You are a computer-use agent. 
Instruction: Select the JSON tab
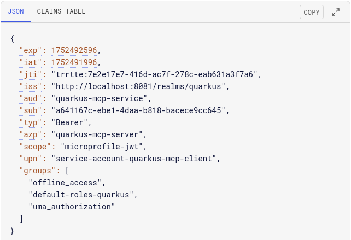16,11
